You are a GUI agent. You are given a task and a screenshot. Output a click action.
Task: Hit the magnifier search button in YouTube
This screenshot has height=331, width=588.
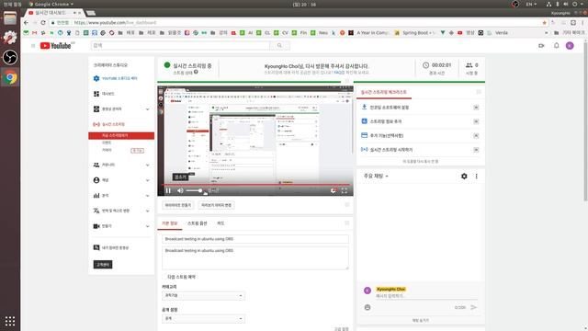coord(279,45)
